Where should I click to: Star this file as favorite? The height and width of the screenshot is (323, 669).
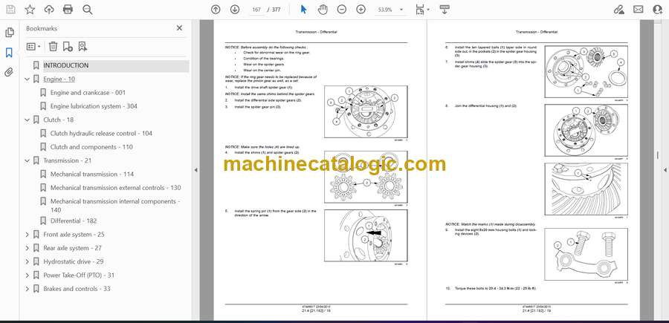point(30,10)
